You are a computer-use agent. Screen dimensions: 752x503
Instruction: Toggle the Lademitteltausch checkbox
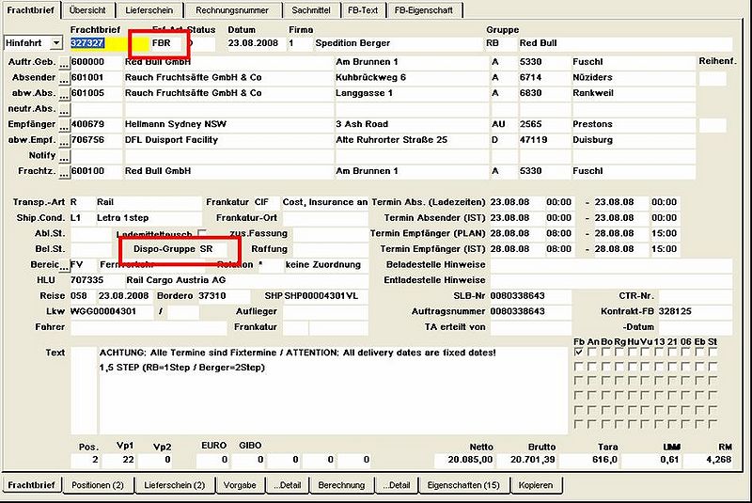[202, 233]
